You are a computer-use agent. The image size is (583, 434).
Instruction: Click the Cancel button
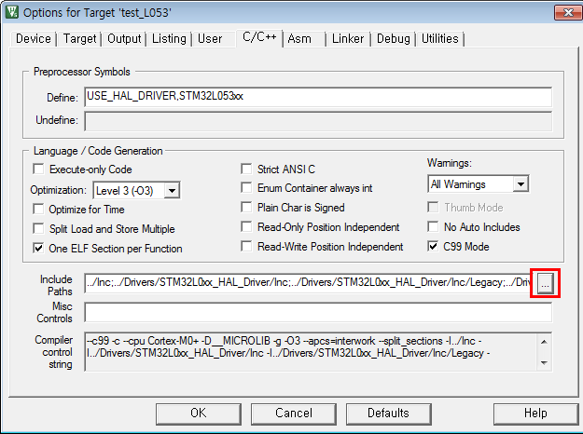[294, 414]
